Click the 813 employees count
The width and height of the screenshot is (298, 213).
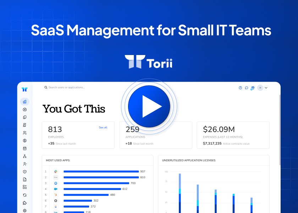[55, 129]
